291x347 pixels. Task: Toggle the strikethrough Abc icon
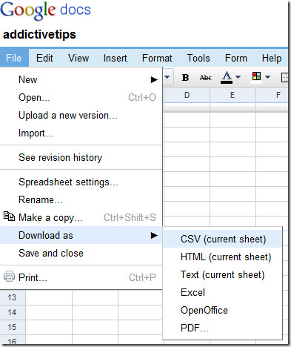pyautogui.click(x=205, y=78)
